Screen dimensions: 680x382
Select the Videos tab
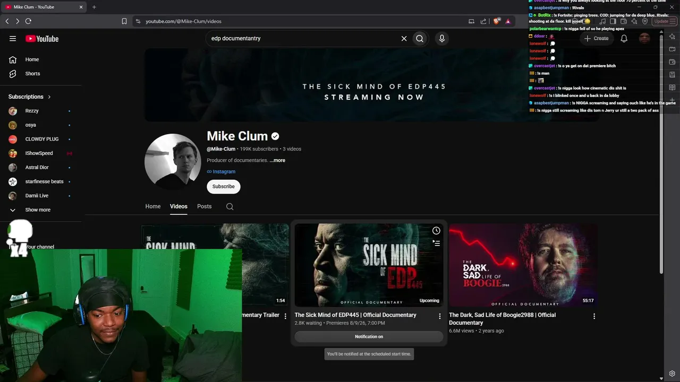[178, 206]
